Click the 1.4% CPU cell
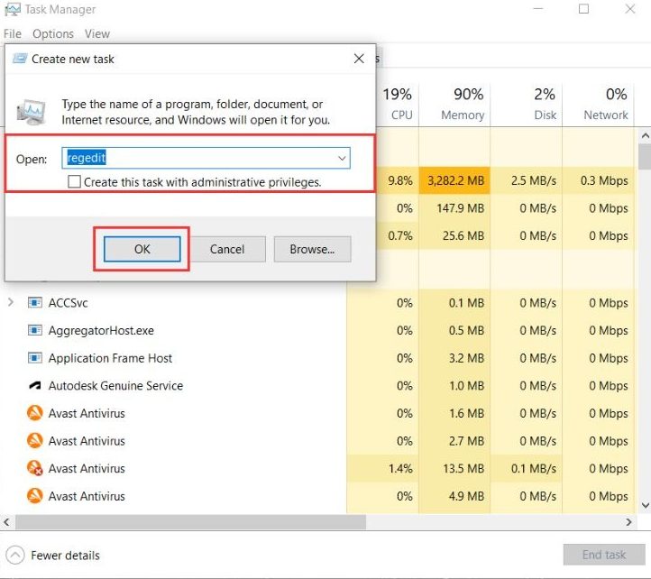 (383, 468)
